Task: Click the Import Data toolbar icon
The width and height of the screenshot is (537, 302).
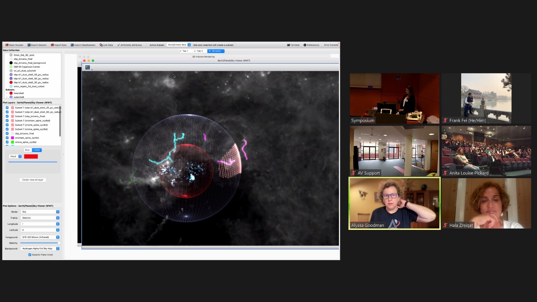Action: [x=52, y=45]
